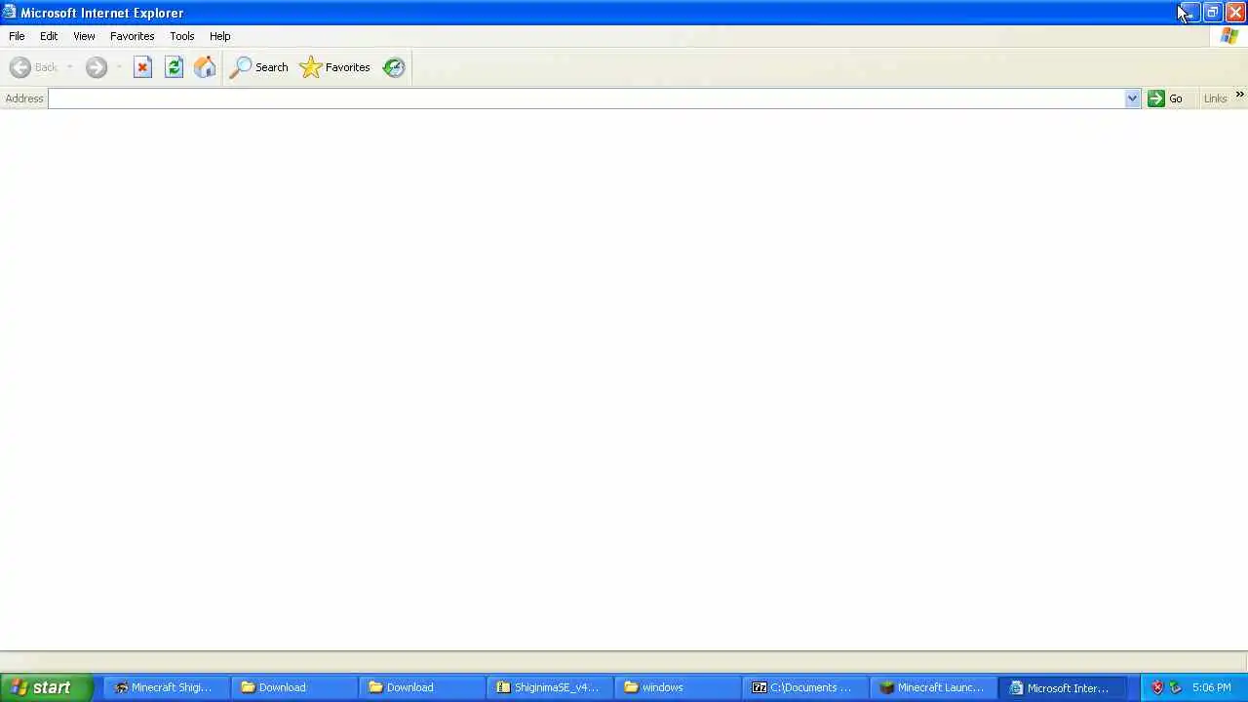
Task: Click the green tray icon beside clock
Action: 1175,687
